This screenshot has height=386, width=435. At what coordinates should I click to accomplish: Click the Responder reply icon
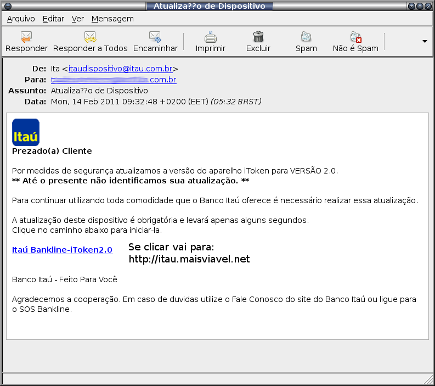coord(26,37)
